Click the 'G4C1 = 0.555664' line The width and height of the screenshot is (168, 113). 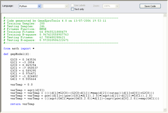(23, 79)
